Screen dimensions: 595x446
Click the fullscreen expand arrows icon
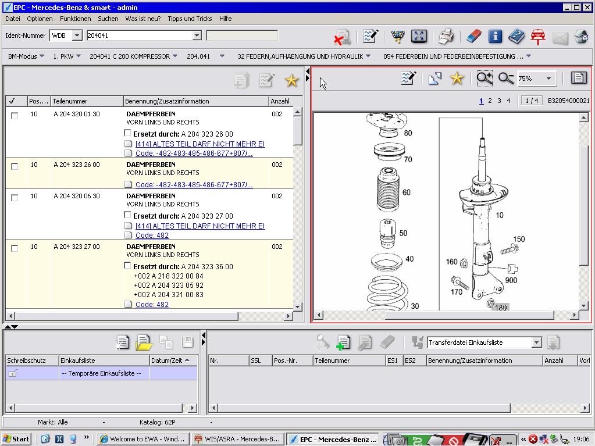(419, 37)
